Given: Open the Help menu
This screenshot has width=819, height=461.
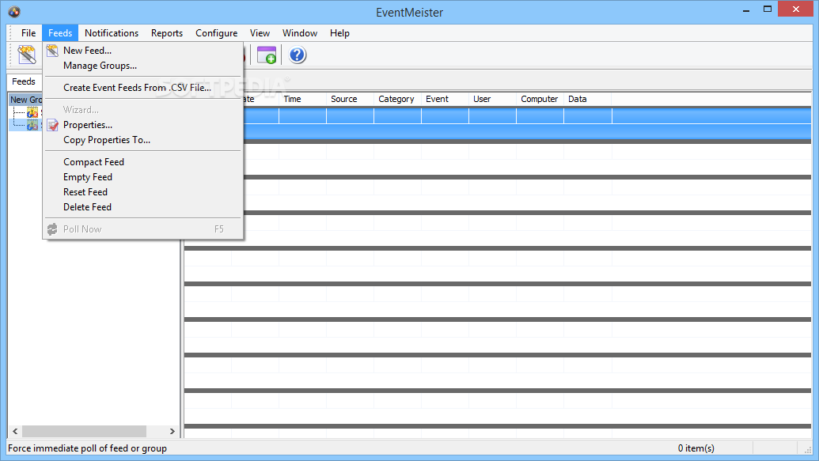Looking at the screenshot, I should tap(339, 33).
